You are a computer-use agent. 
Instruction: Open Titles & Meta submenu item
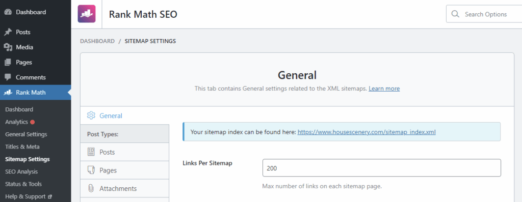coord(22,147)
